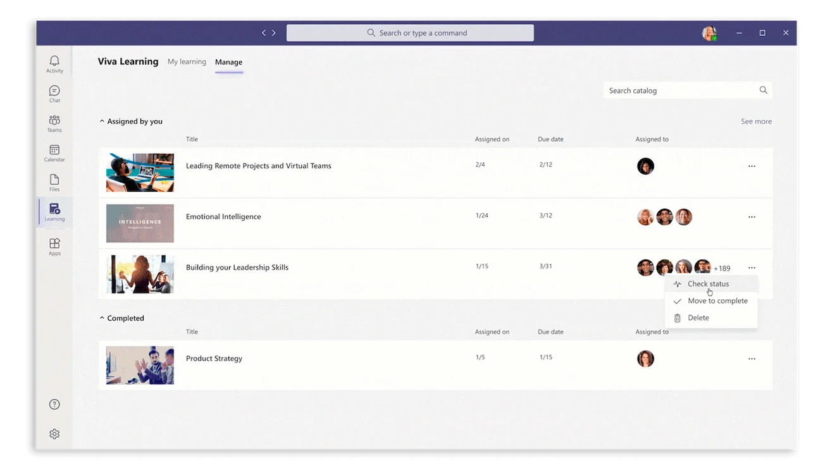Collapse the Completed section
This screenshot has width=835, height=470.
point(102,318)
